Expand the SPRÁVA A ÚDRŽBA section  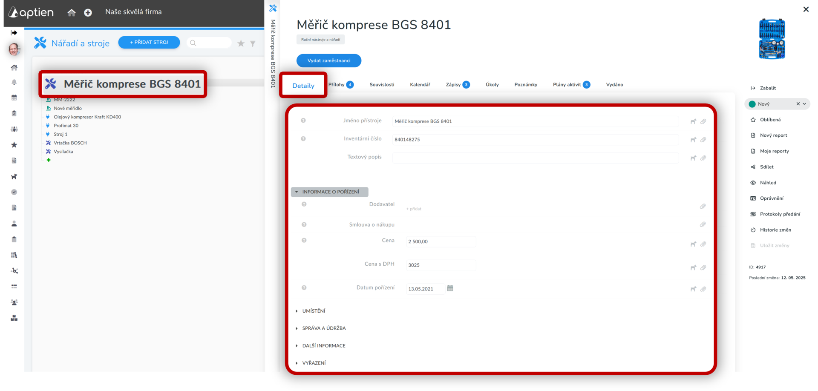click(x=323, y=328)
